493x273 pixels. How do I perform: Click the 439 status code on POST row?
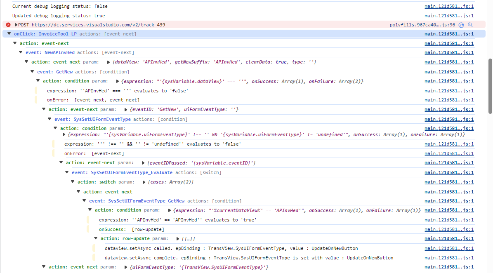pos(161,25)
